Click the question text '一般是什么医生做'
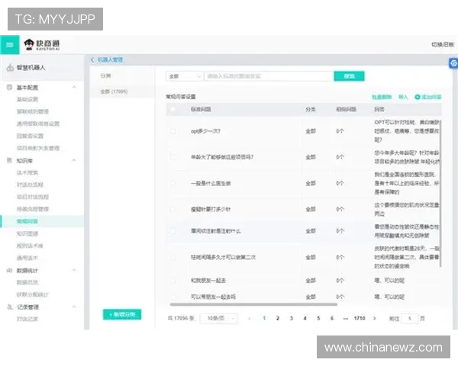 coord(211,183)
